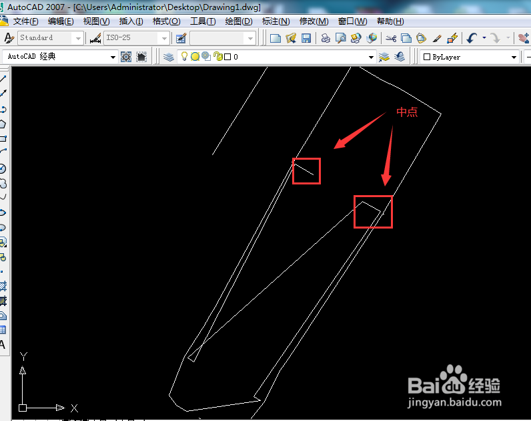Click the Paste clipboard icon

[x=422, y=38]
